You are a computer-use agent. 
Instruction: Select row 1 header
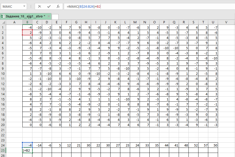[3, 27]
